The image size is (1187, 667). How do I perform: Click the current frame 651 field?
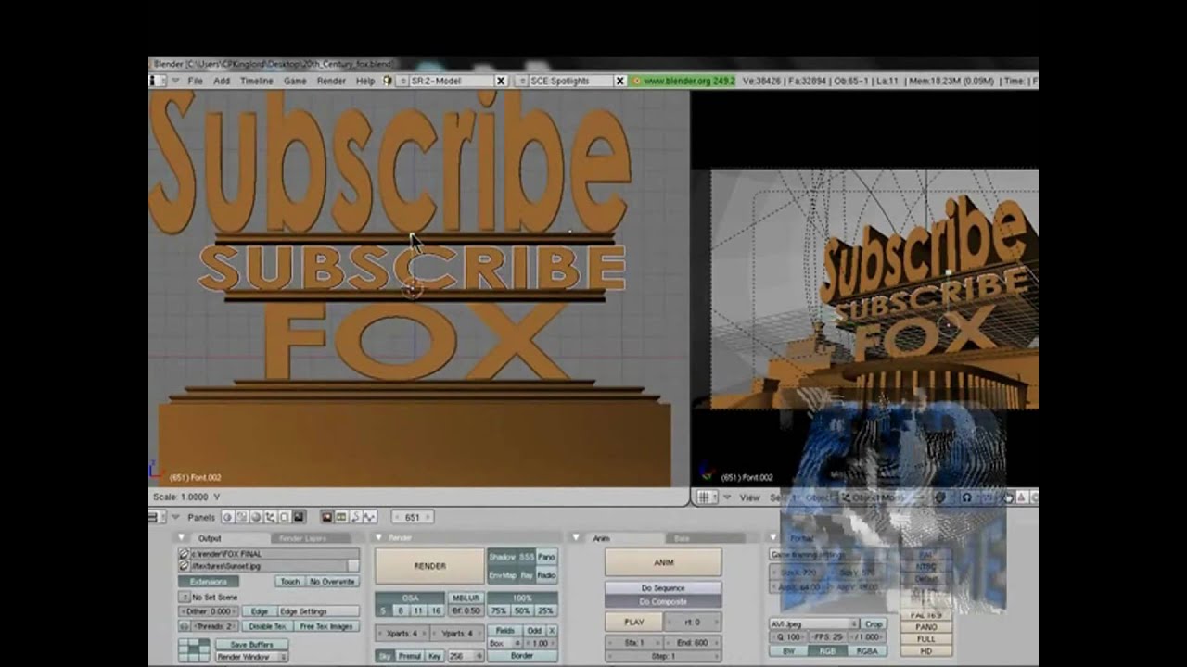tap(413, 517)
